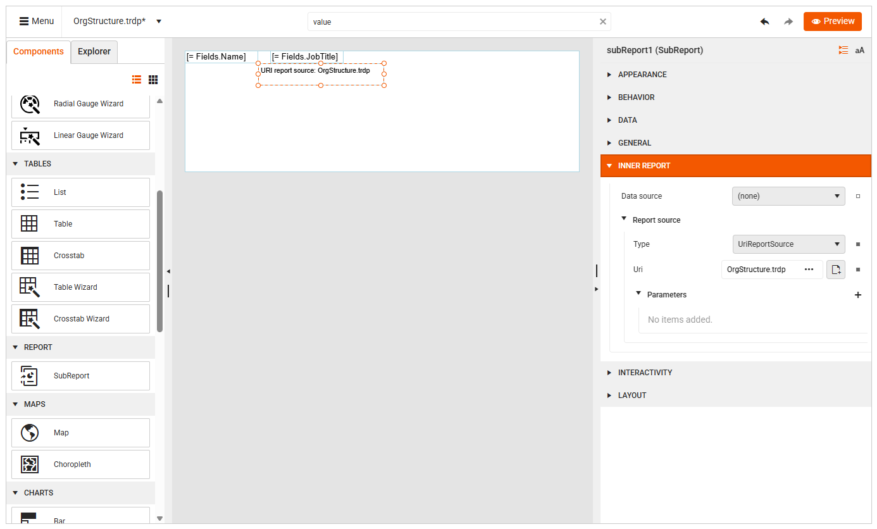Expand the GENERAL properties section
The image size is (877, 529).
click(736, 143)
